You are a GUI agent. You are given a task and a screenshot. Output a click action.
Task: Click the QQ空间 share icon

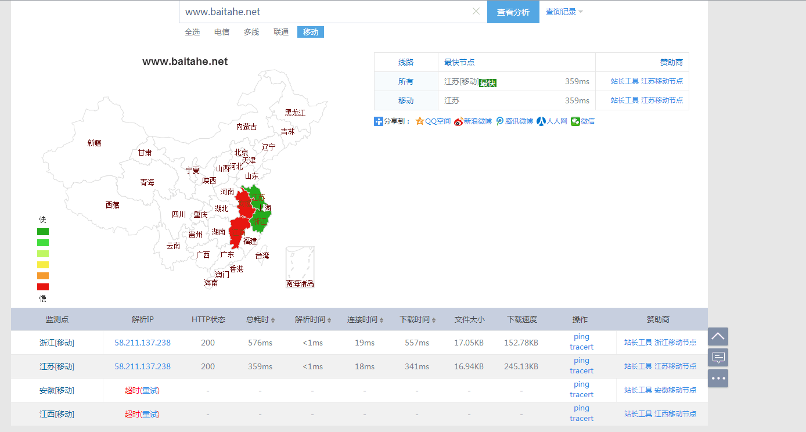[x=420, y=121]
